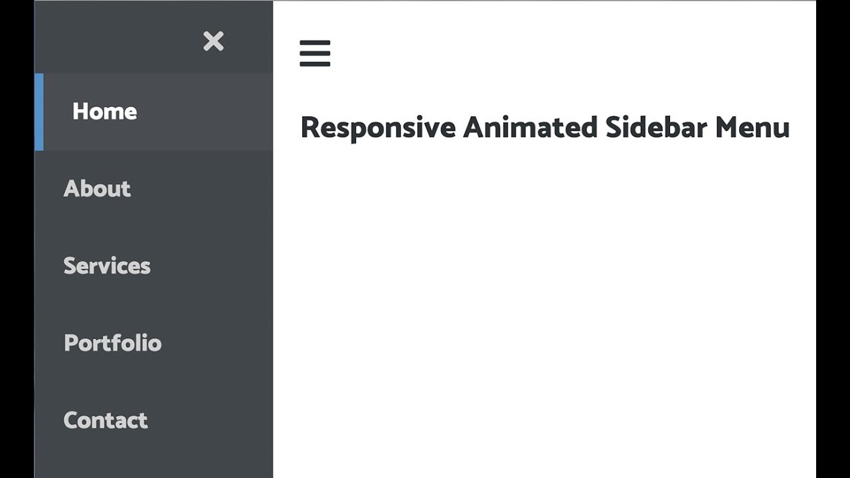Go to the About page link
Screen dimensions: 850x478
pyautogui.click(x=97, y=189)
